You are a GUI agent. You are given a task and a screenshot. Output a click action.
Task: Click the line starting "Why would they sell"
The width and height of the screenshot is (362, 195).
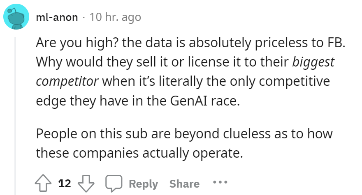[x=185, y=62]
